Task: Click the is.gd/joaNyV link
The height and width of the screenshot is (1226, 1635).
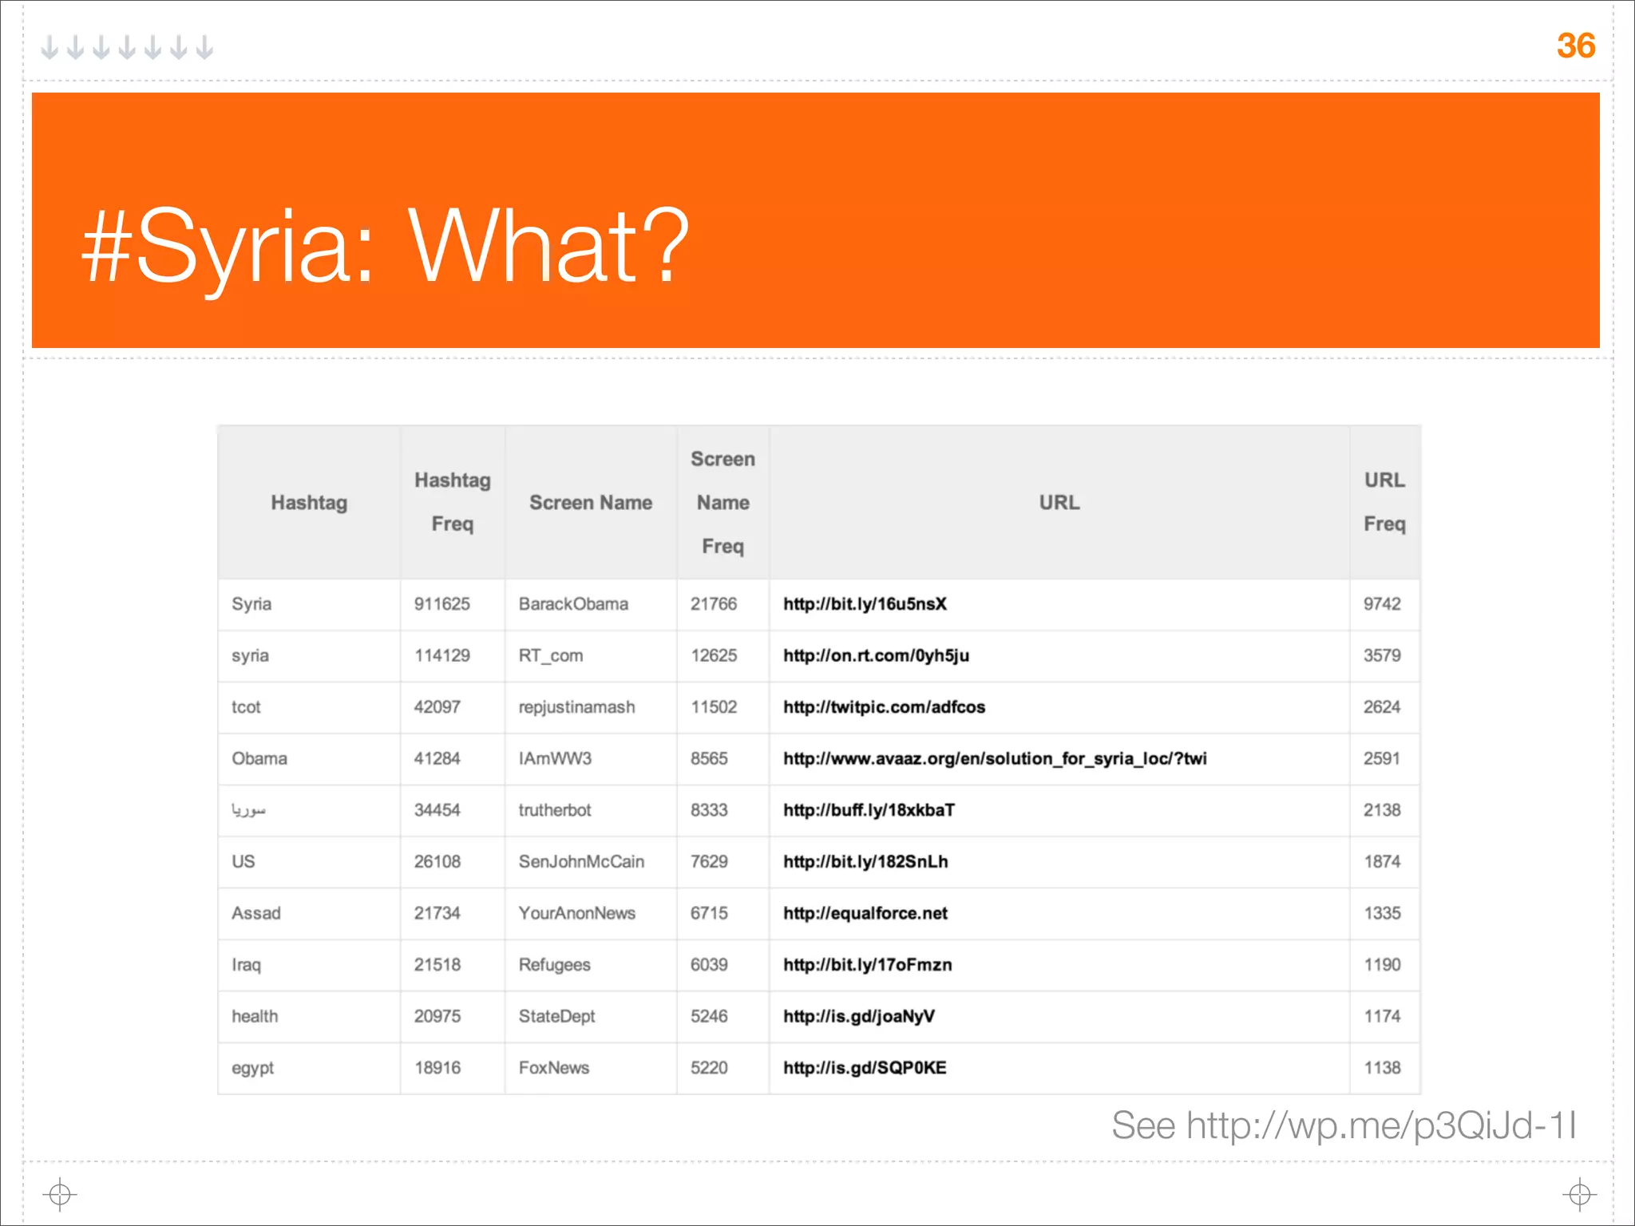Action: pyautogui.click(x=858, y=1016)
